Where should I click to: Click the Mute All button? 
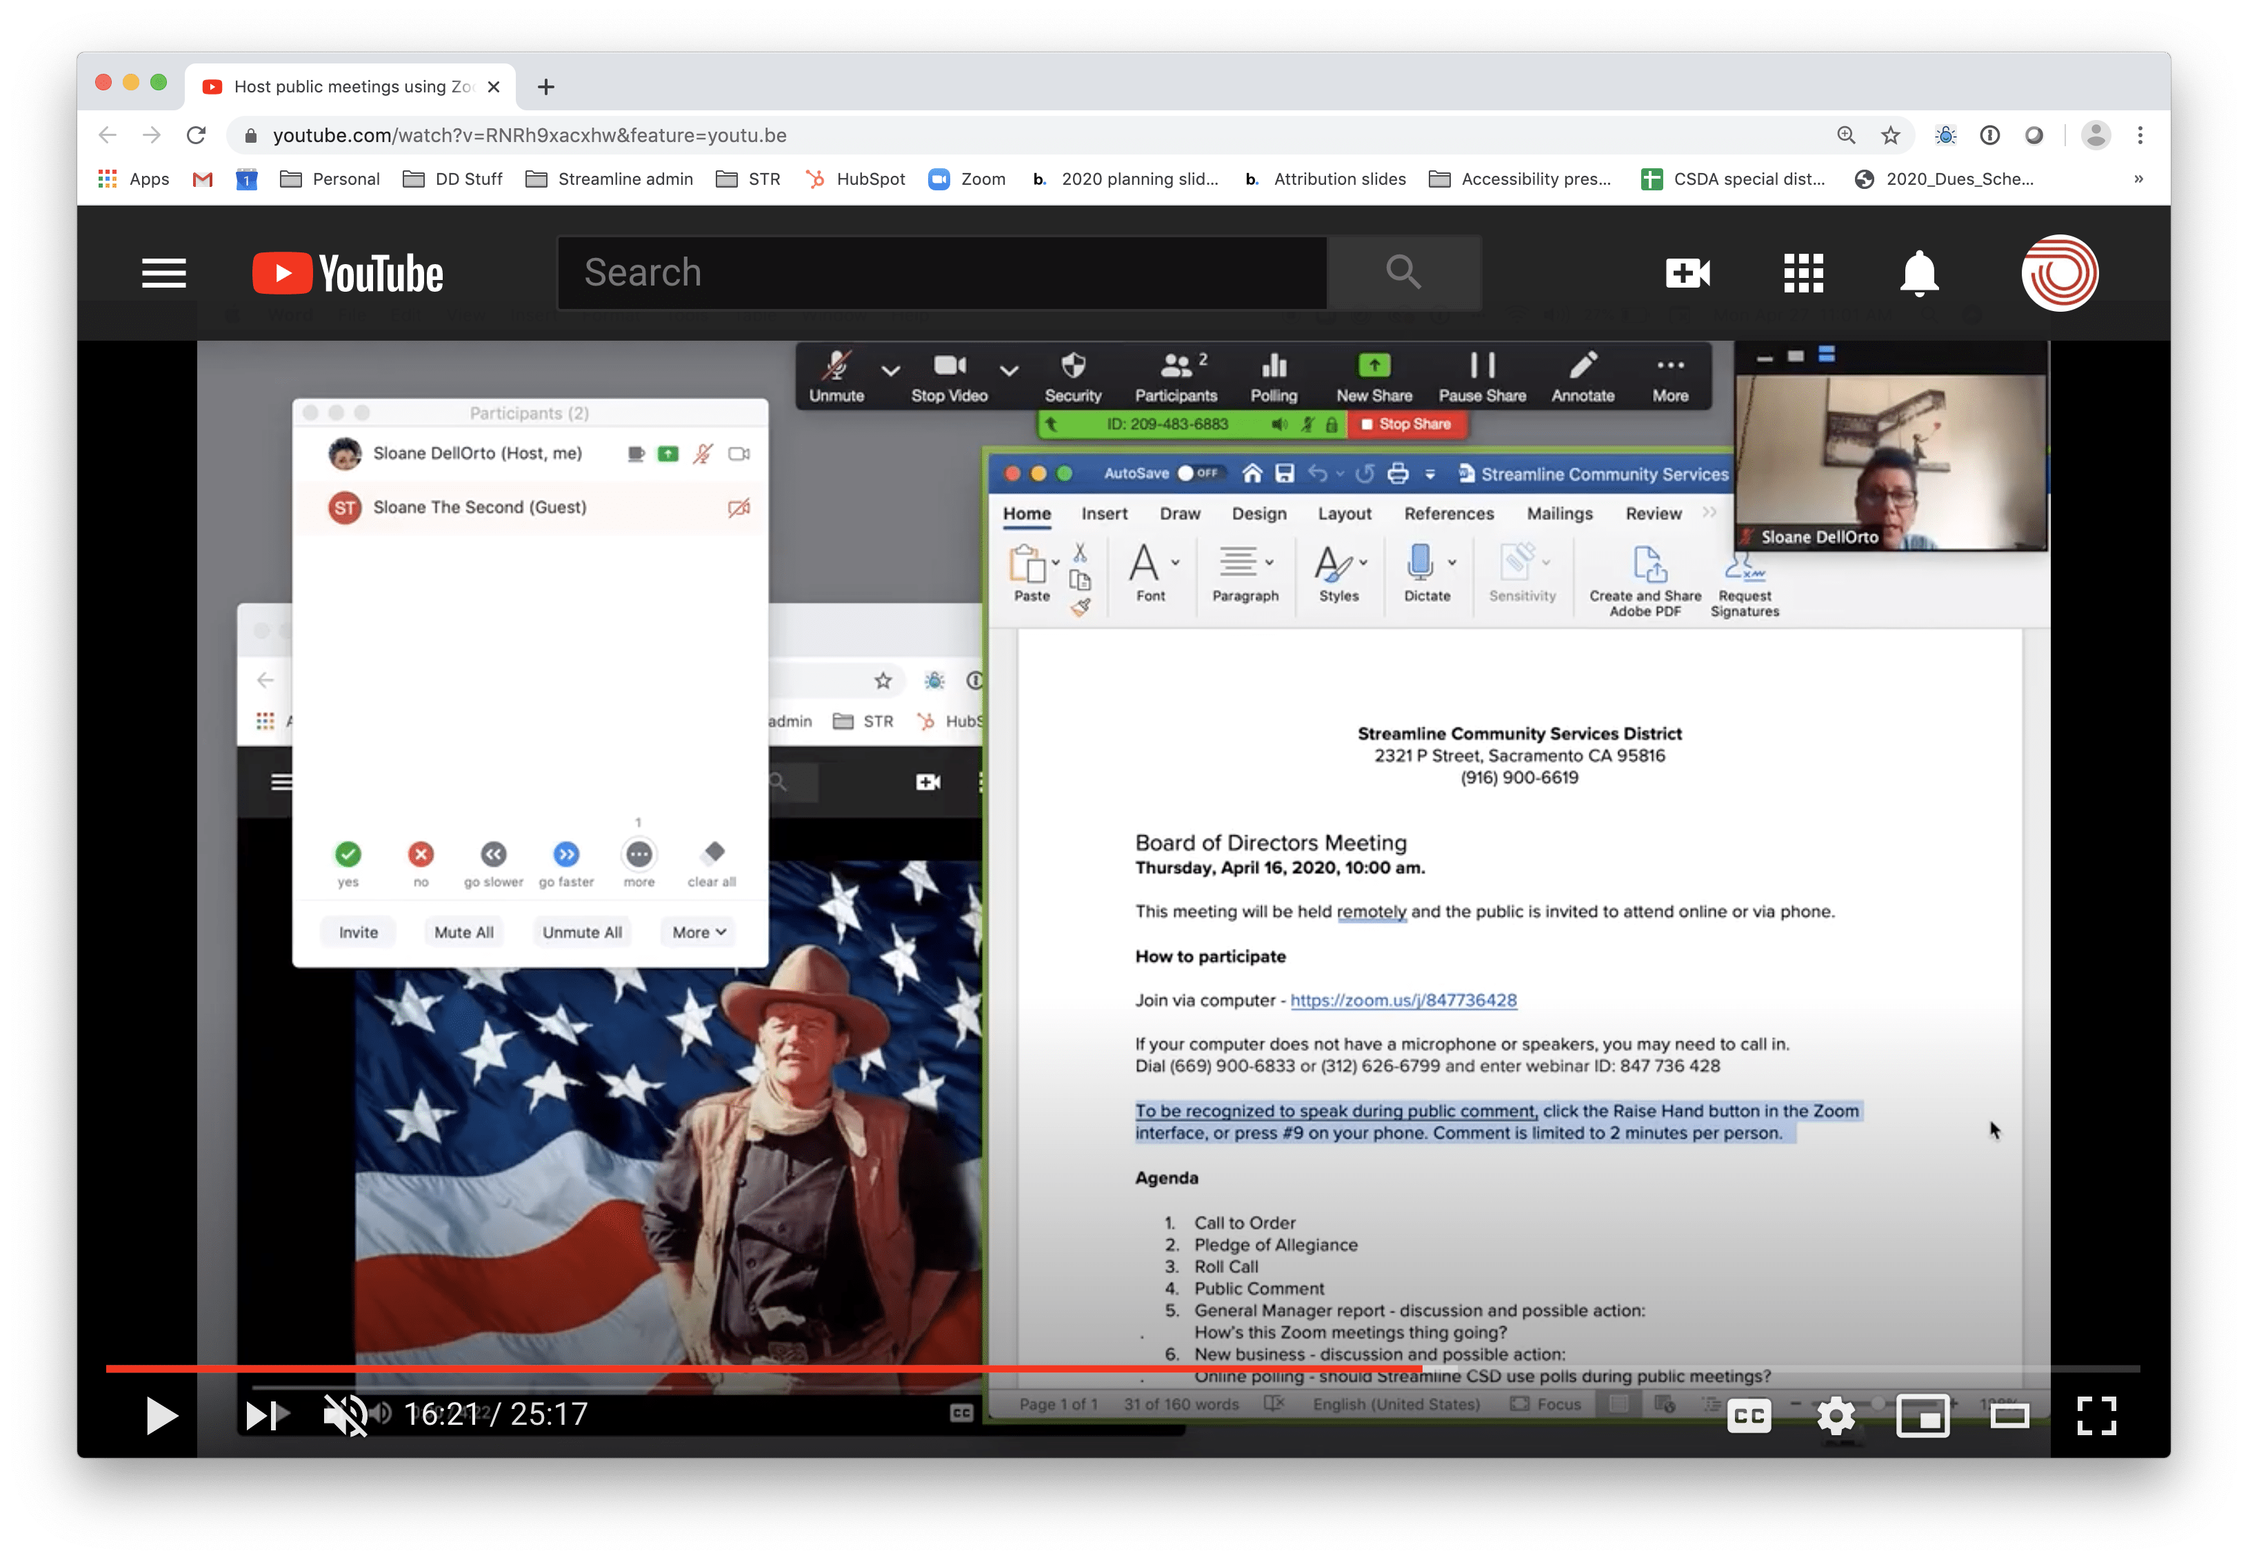(x=463, y=932)
